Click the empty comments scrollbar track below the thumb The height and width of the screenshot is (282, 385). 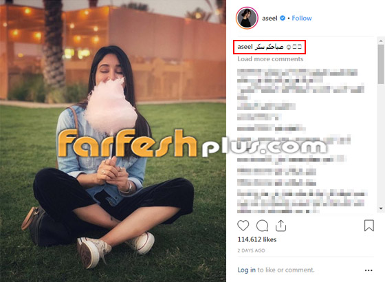tap(381, 145)
